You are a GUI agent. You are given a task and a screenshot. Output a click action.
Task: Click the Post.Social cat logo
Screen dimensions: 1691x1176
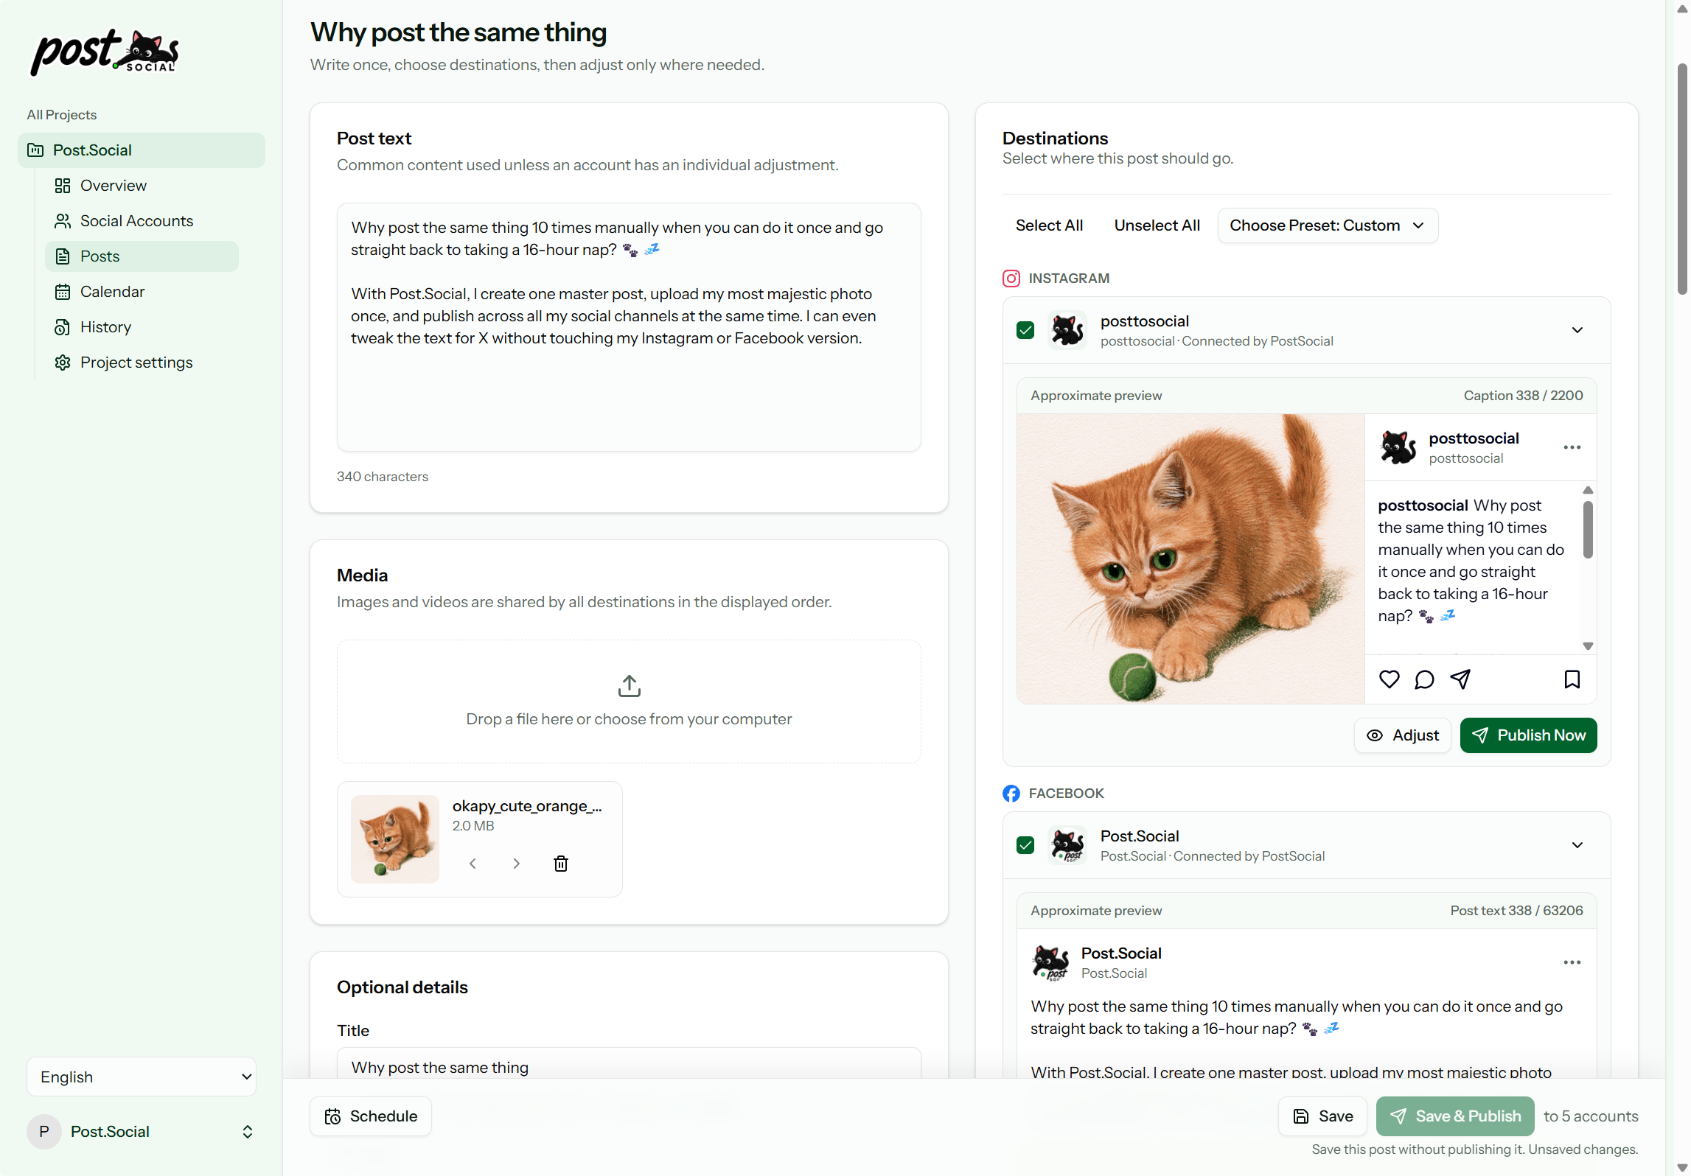104,52
